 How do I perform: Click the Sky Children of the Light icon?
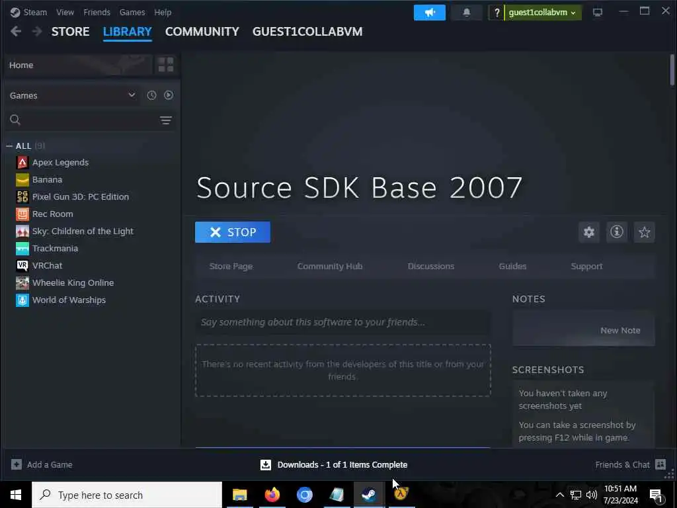[22, 231]
